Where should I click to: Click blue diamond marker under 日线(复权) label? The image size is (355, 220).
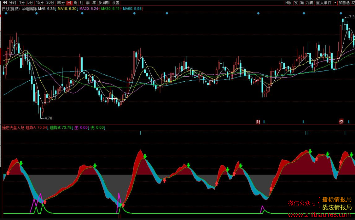click(x=6, y=13)
